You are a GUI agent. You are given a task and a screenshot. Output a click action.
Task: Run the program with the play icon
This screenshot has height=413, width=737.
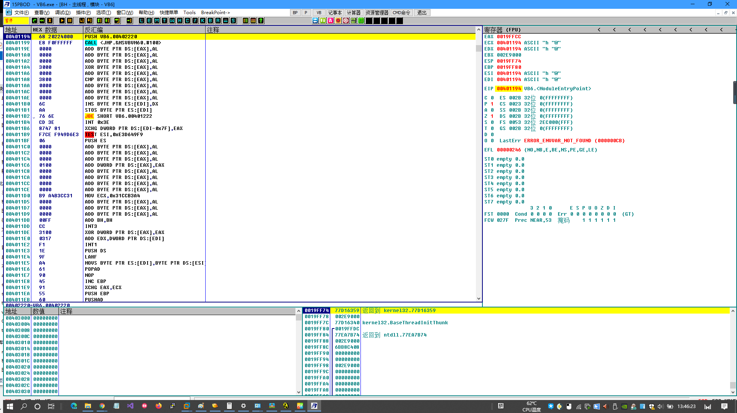62,21
